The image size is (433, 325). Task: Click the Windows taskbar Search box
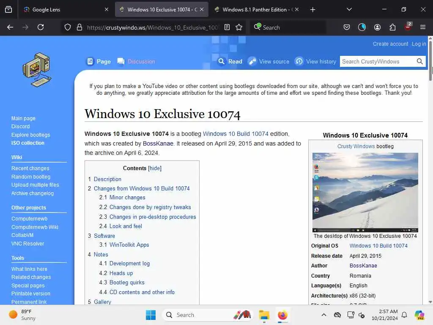tap(208, 315)
